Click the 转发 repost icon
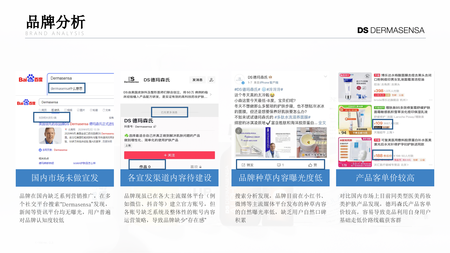The height and width of the screenshot is (253, 450). (243, 165)
